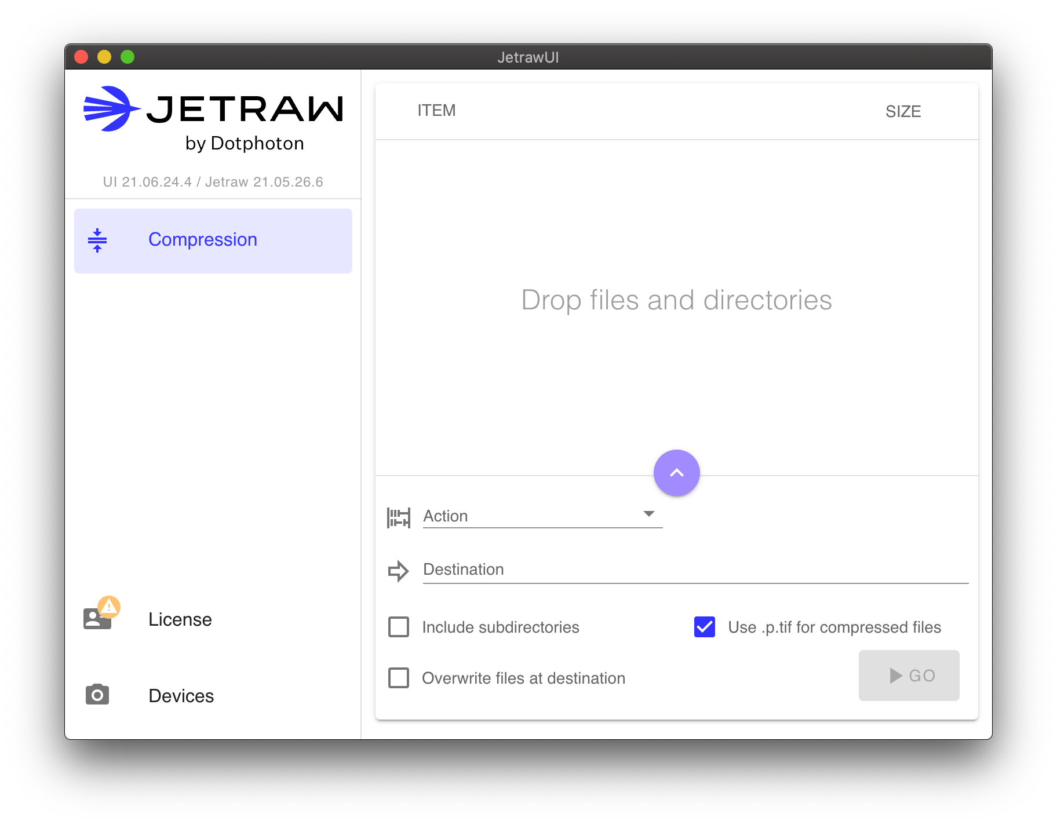Uncheck Use .p.tif for compressed files
Screen dimensions: 1057x825
tap(704, 627)
